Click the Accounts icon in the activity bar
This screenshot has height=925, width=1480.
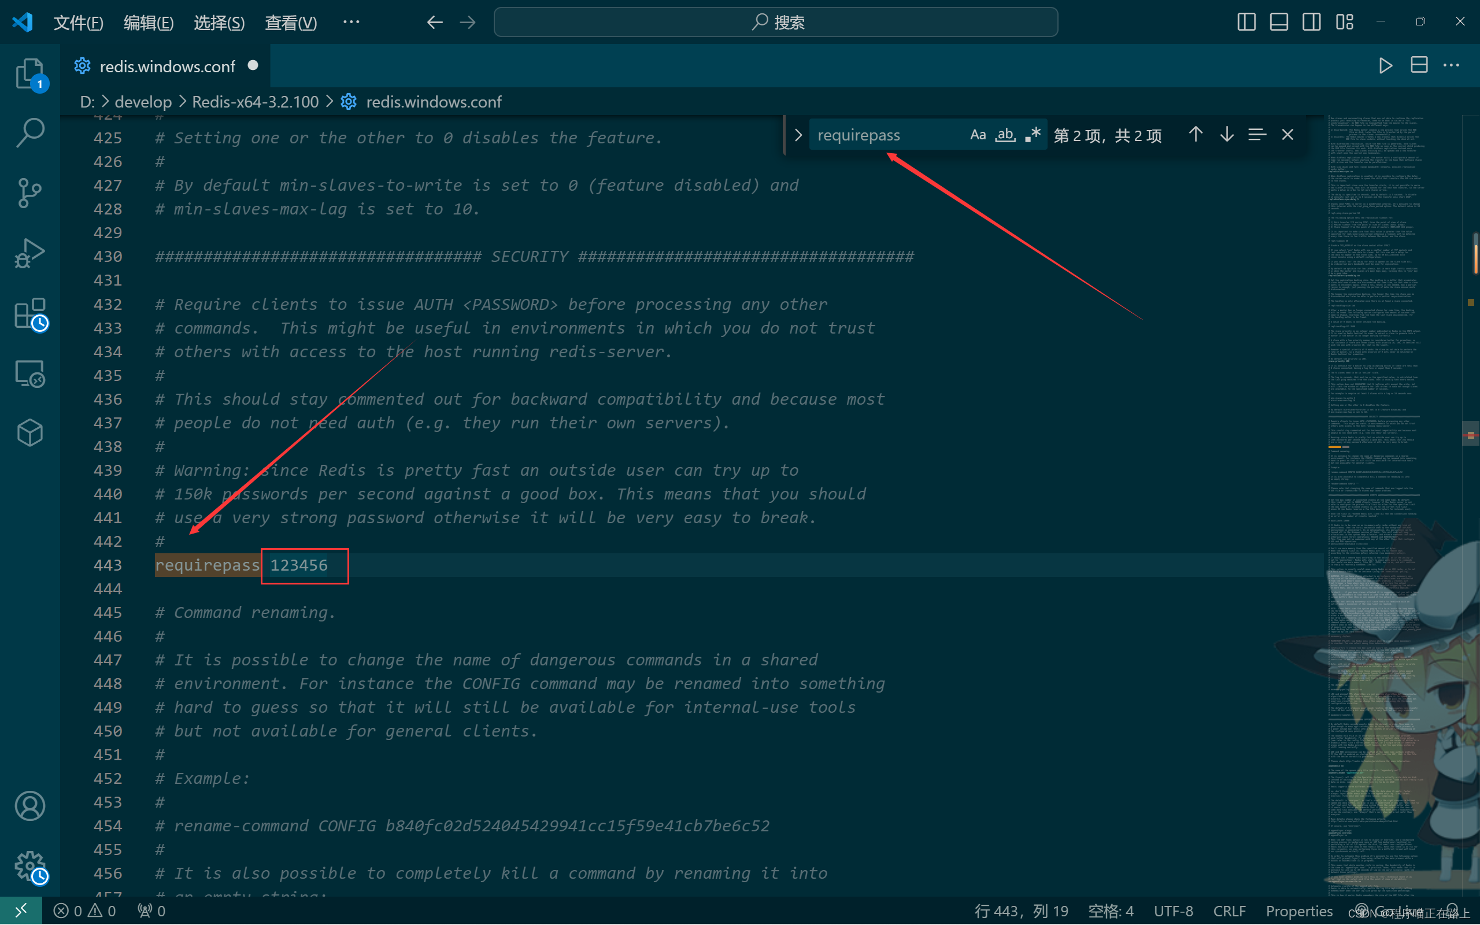tap(29, 806)
